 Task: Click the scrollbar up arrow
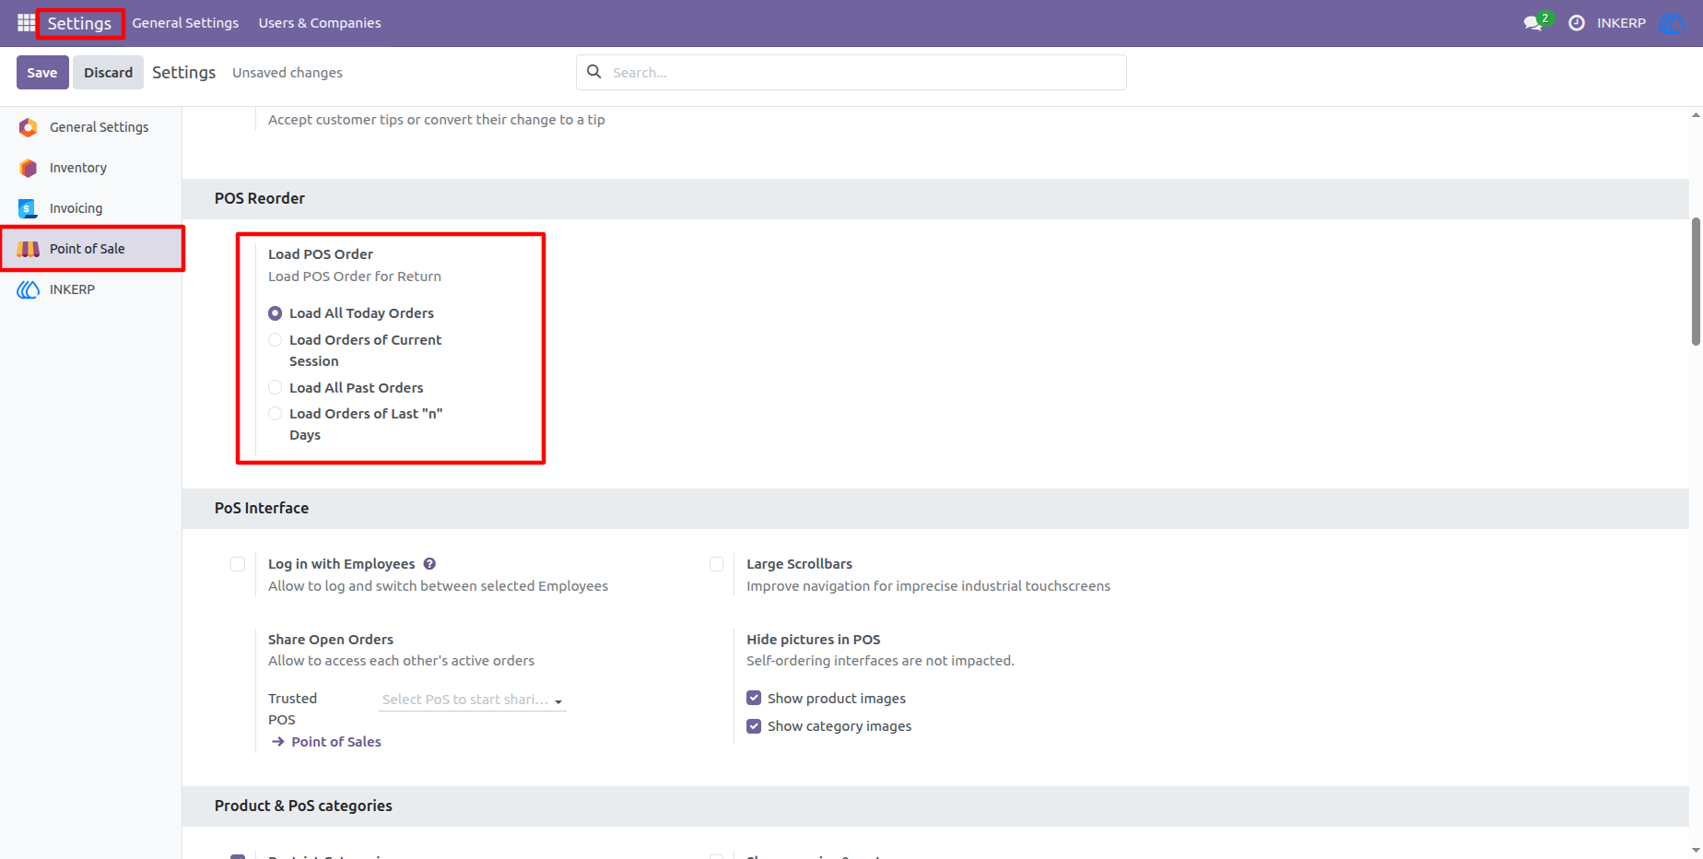(1696, 115)
